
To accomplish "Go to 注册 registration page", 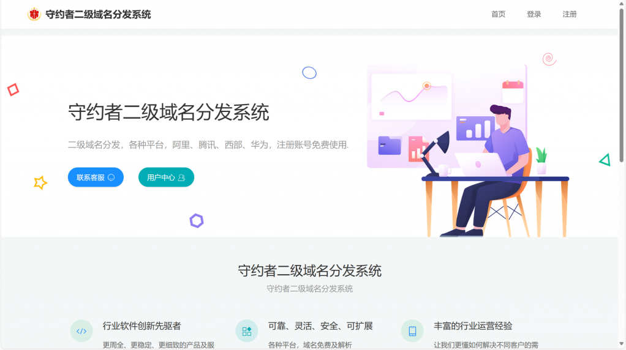I will pos(570,14).
